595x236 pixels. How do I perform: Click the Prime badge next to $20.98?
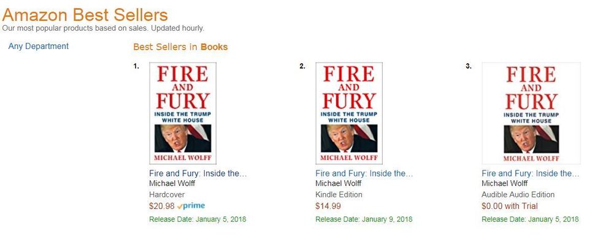click(x=191, y=206)
